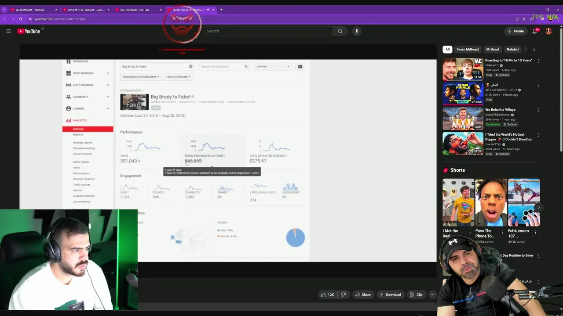Close the M12 ALFOUZAN tab
The width and height of the screenshot is (563, 316).
coord(109,10)
